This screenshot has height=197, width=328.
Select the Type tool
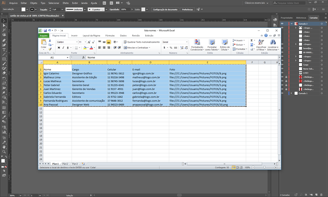(4, 50)
